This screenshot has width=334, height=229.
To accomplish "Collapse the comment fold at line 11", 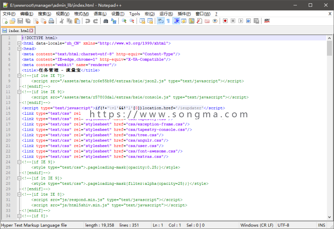I will 19,92.
